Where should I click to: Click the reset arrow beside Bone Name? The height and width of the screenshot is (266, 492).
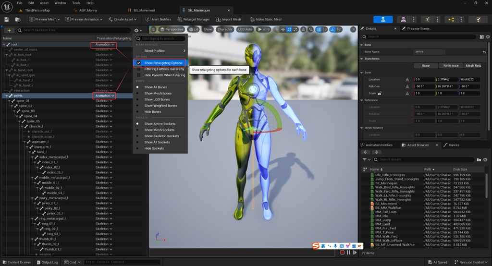coord(484,52)
